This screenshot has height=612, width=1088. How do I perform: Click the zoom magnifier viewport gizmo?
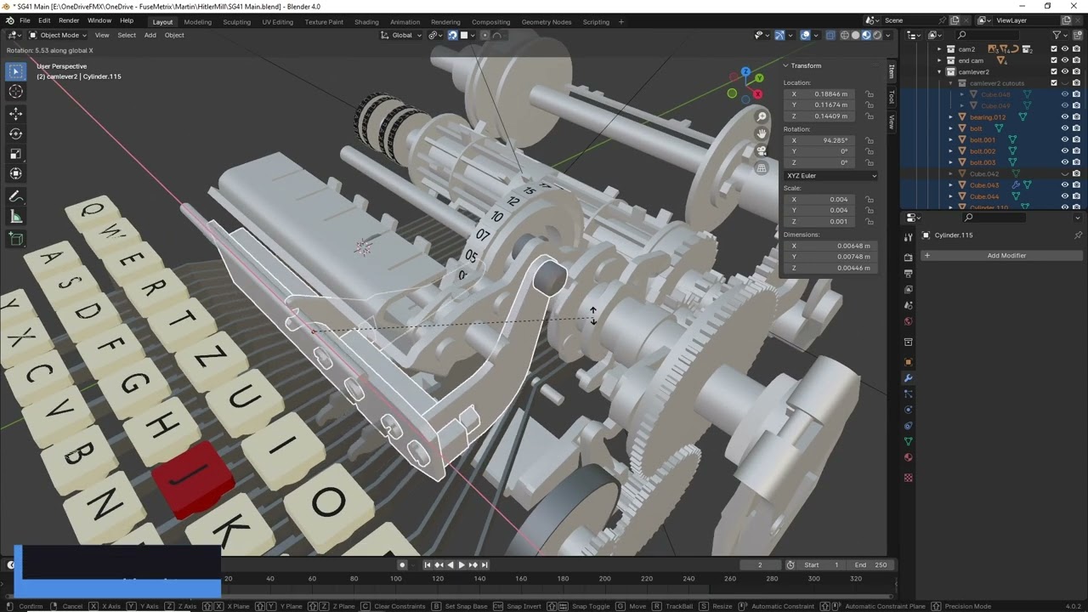tap(762, 116)
